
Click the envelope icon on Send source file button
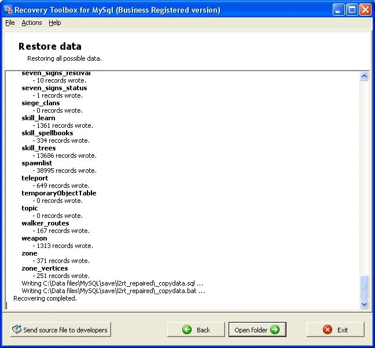pos(17,330)
